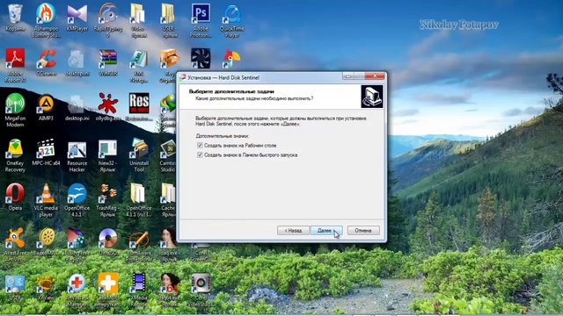The image size is (563, 316).
Task: Select the Opera browser icon
Action: tap(15, 197)
